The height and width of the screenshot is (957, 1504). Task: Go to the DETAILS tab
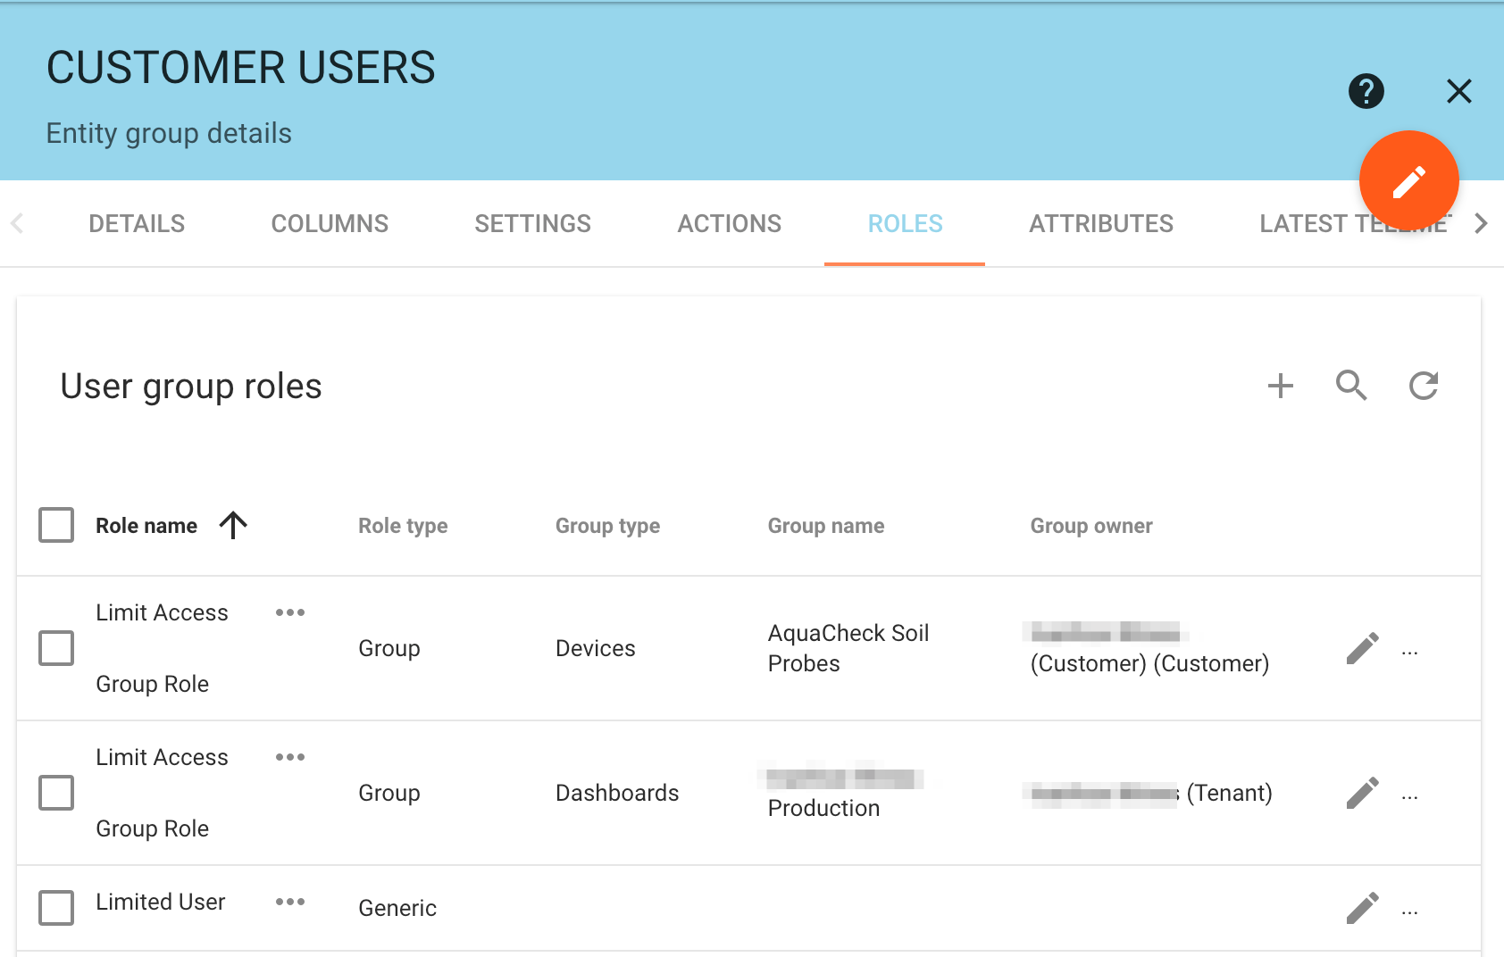[137, 223]
